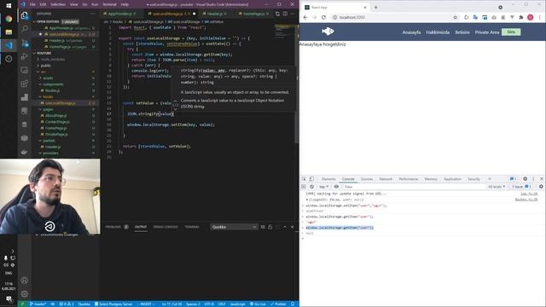546x307 pixels.
Task: Open the Iletisim link in site navbar
Action: pos(462,32)
